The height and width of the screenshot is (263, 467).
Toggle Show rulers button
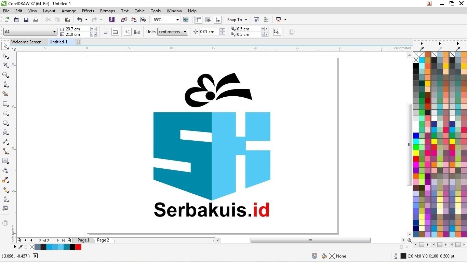(198, 20)
